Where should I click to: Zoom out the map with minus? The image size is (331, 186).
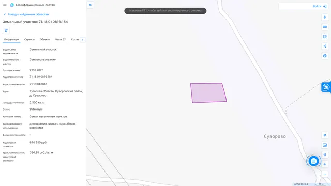(325, 174)
